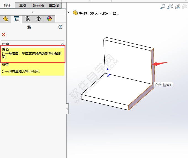Click the 选择: instruction text
The image size is (188, 158).
(x=6, y=50)
